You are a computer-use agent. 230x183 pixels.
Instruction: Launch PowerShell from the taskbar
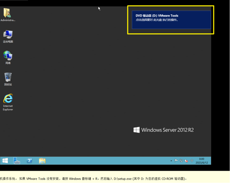pyautogui.click(x=30, y=161)
